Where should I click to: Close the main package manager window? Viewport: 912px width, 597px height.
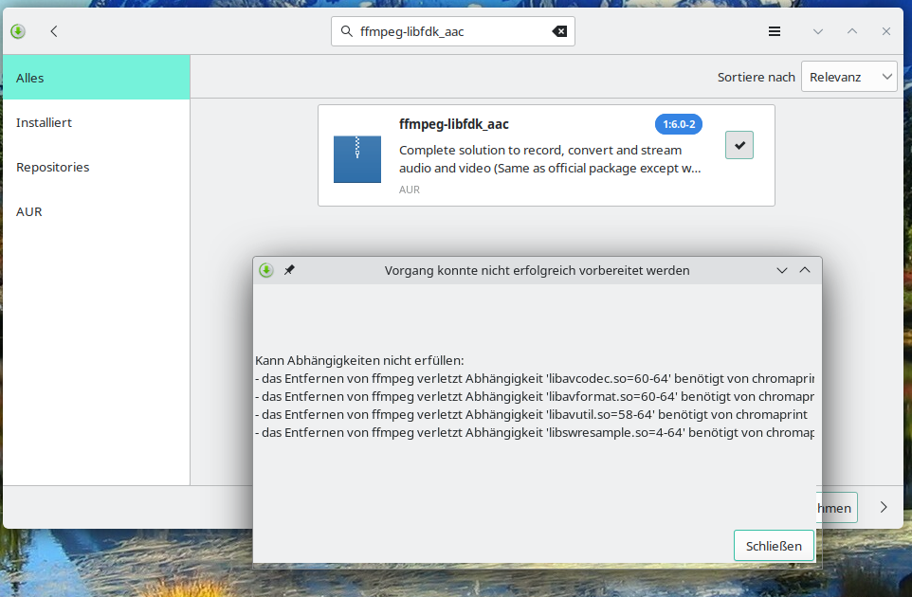[885, 31]
